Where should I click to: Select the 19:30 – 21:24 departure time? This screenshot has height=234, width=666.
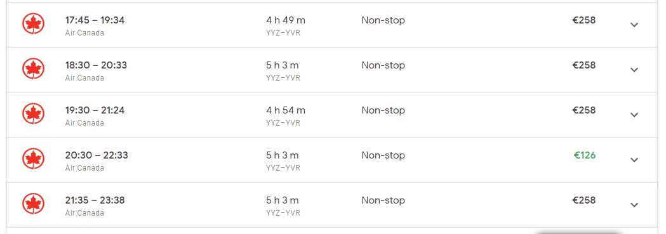pos(95,110)
